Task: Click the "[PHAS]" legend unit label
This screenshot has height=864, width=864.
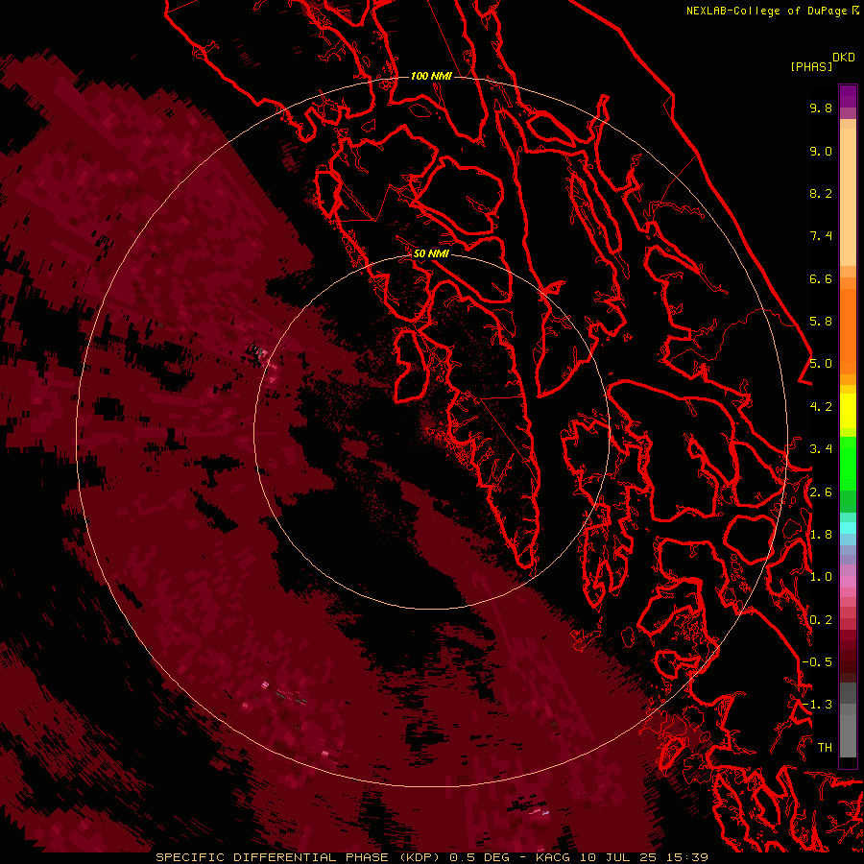Action: pos(811,67)
